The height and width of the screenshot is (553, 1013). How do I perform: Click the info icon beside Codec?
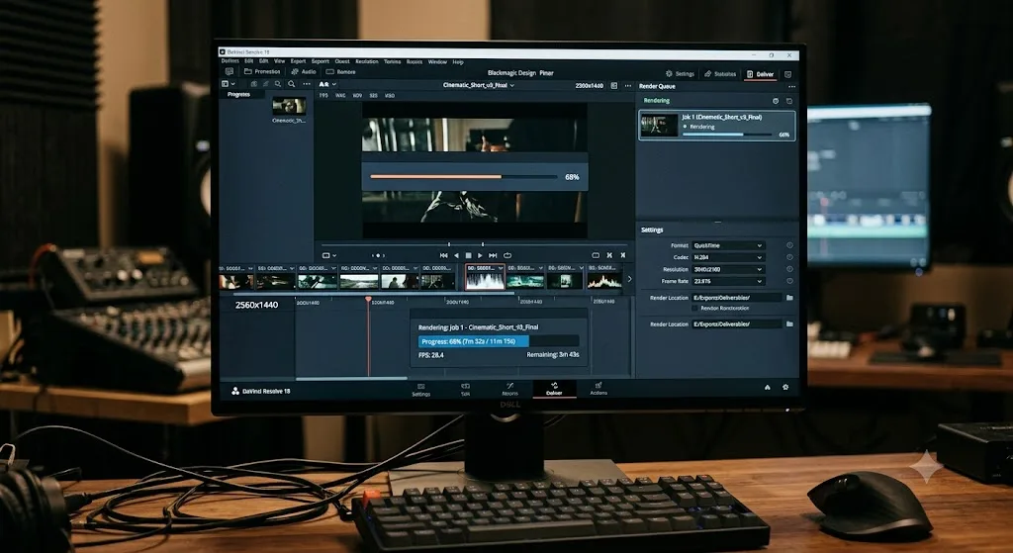789,257
